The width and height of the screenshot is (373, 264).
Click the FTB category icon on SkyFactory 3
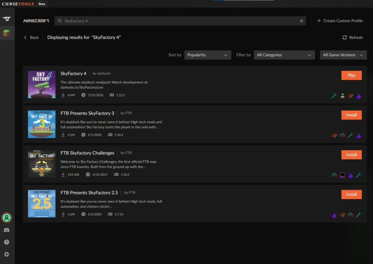tap(342, 135)
